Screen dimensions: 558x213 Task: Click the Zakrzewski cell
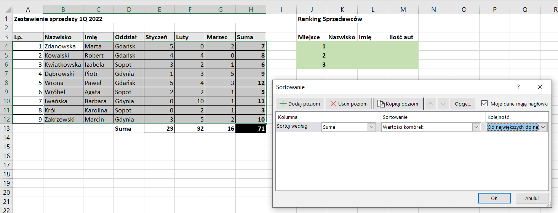tap(63, 119)
